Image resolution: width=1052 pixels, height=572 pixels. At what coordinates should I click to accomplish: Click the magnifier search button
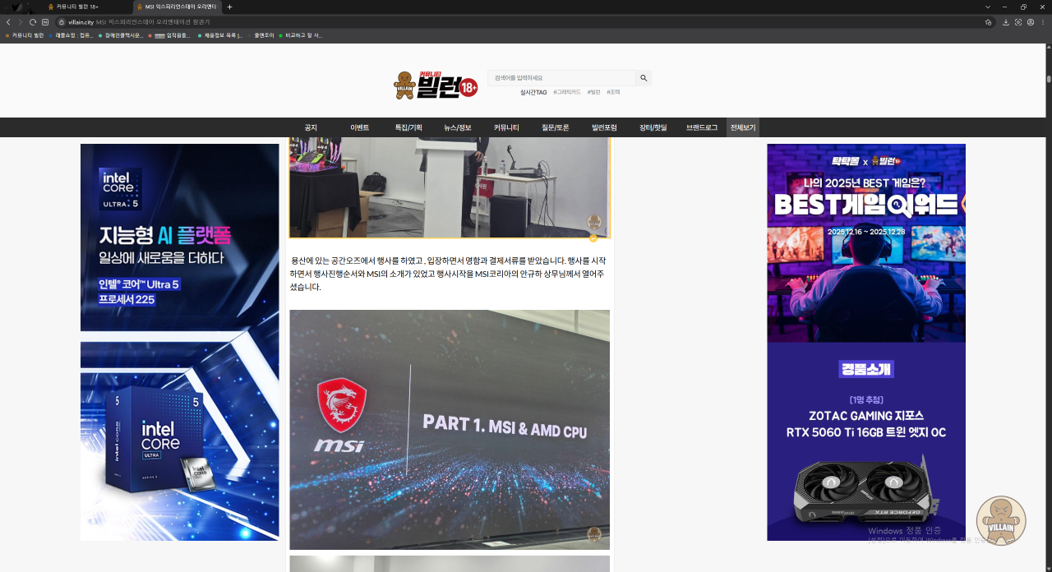[x=644, y=78]
